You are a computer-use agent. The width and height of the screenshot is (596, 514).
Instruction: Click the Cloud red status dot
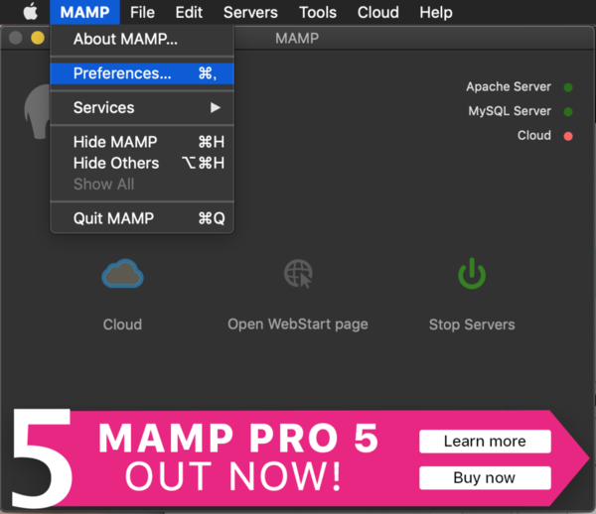tap(568, 136)
